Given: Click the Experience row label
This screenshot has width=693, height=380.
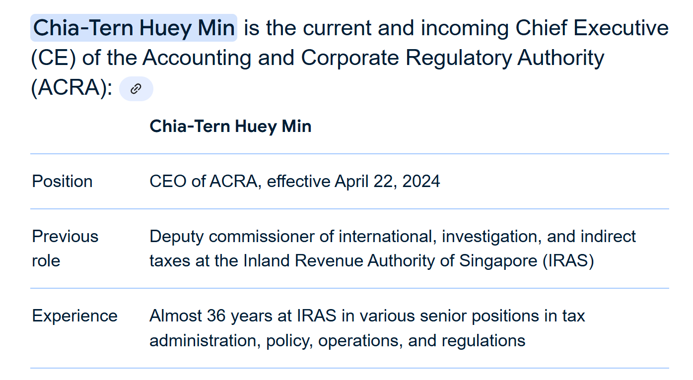Looking at the screenshot, I should (75, 316).
